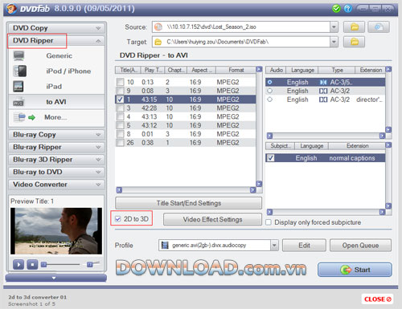
Task: Stop the preview video
Action: coord(32,265)
